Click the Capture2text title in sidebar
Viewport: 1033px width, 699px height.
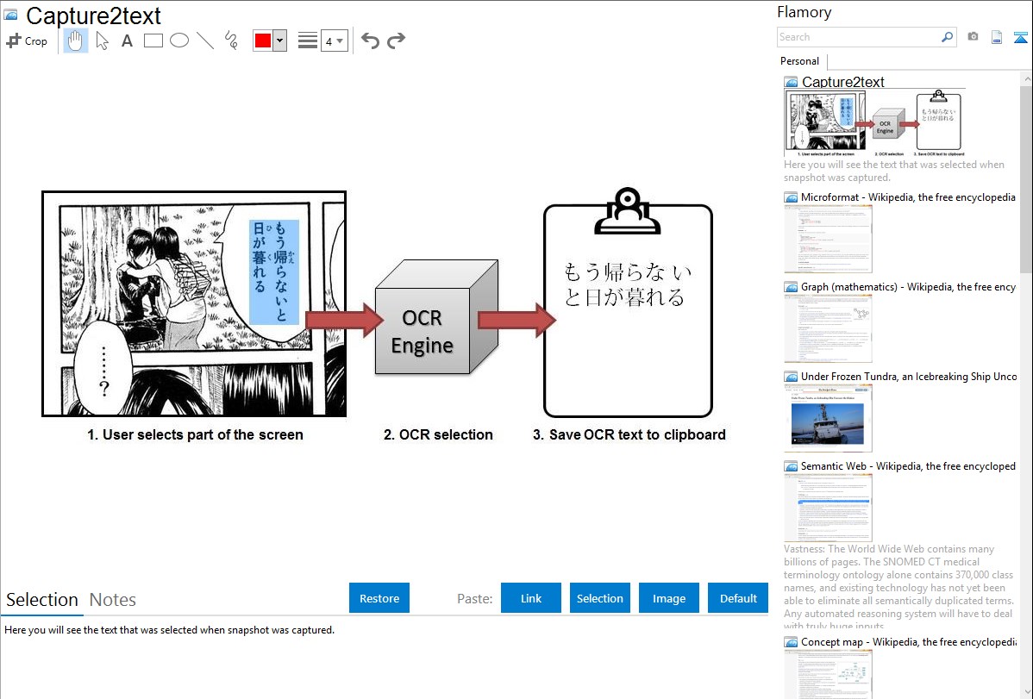pos(842,82)
